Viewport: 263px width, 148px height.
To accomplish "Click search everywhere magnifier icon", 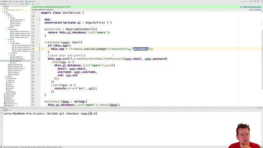I will [x=262, y=1].
